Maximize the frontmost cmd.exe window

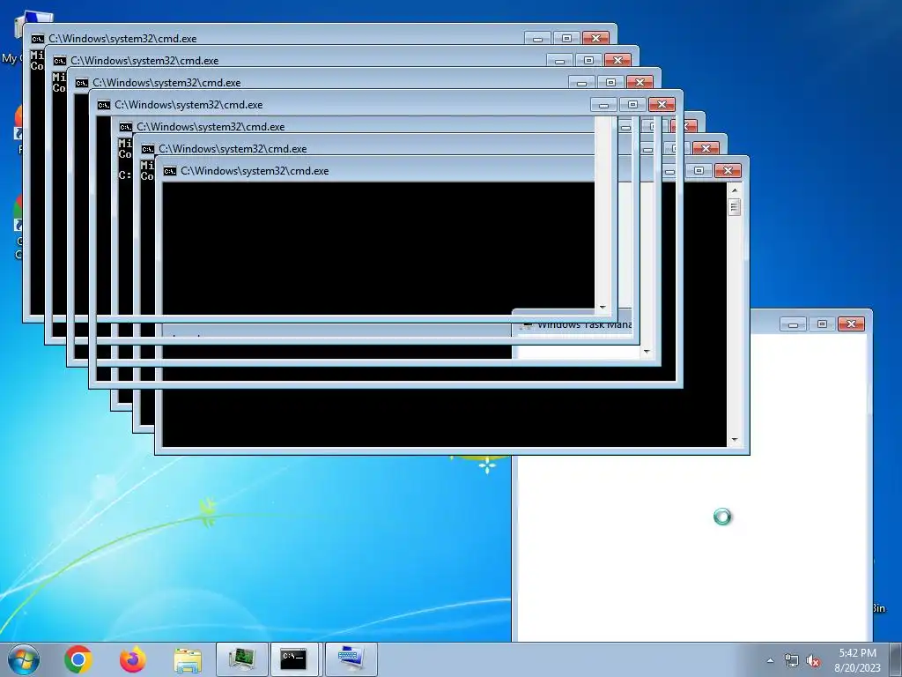coord(699,170)
